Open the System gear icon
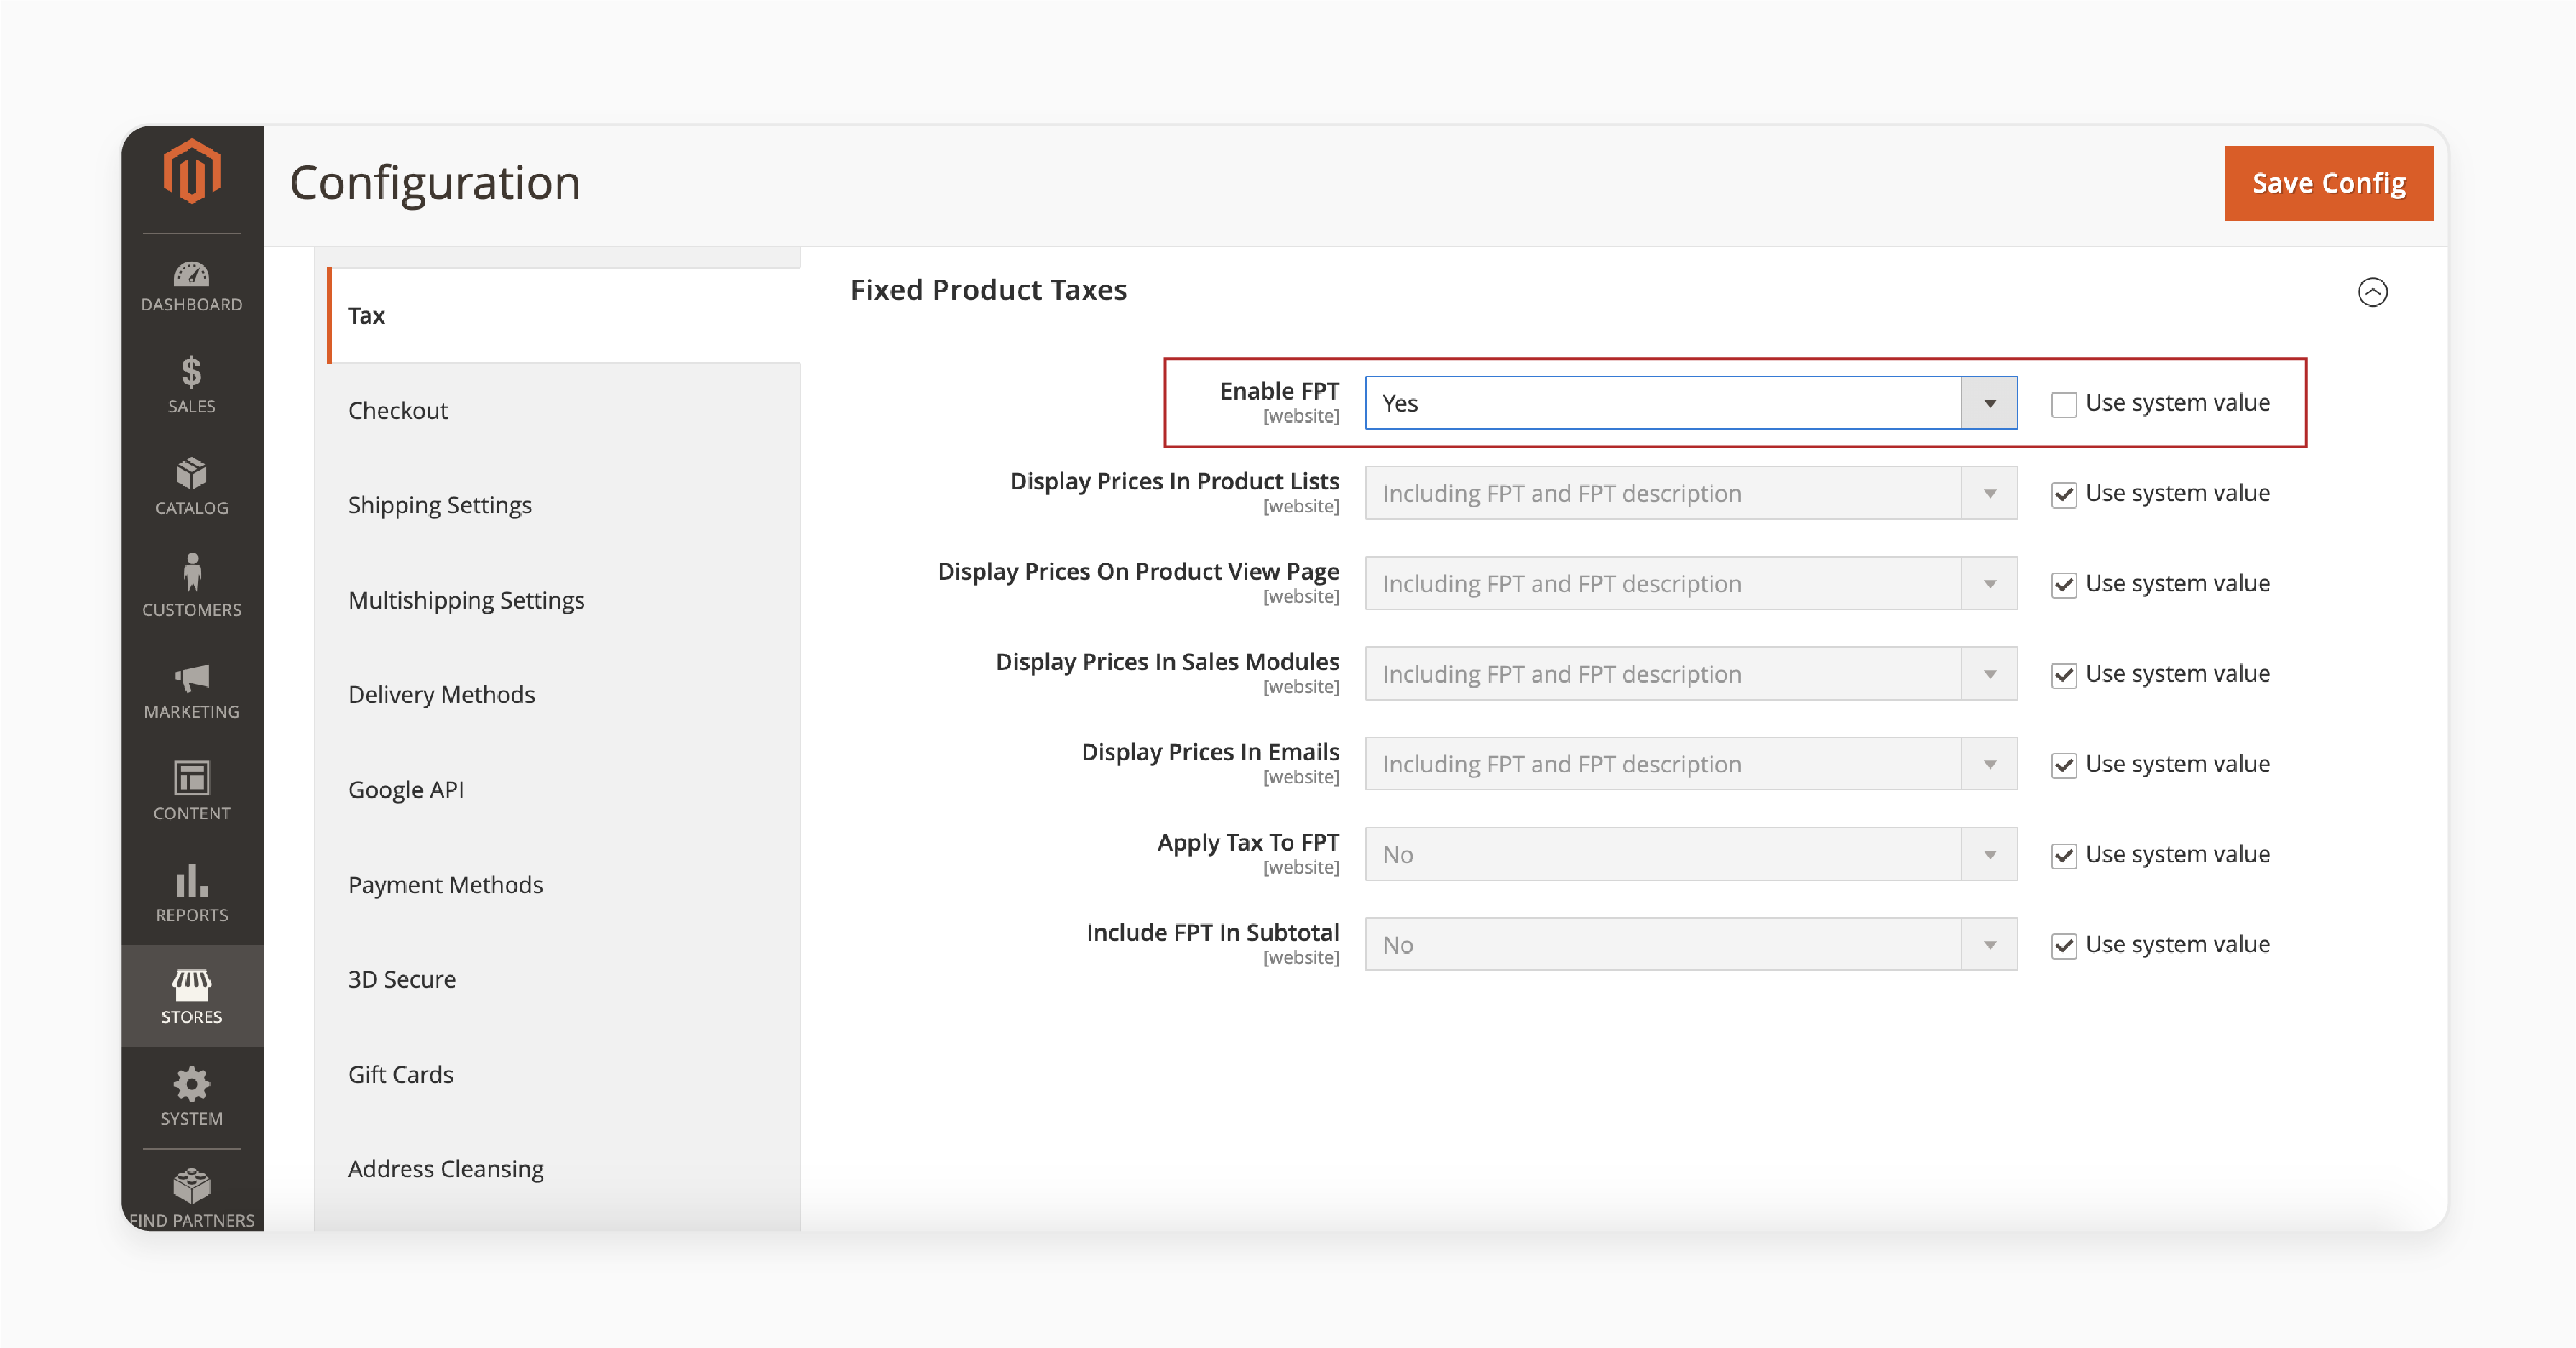The image size is (2576, 1348). pos(191,1084)
